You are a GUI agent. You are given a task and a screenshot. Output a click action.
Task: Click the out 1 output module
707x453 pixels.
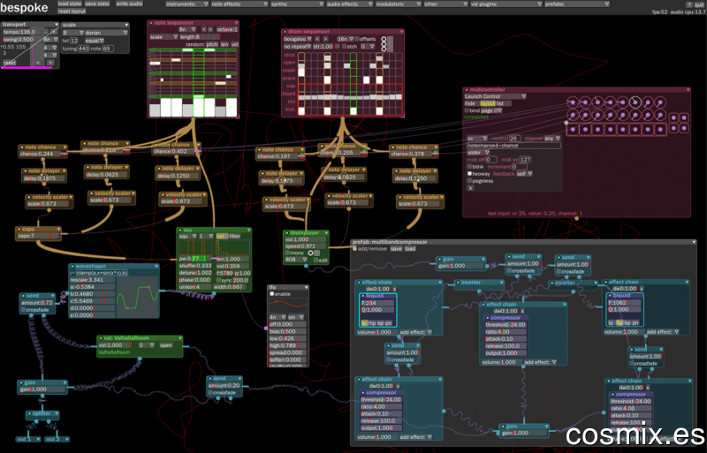coord(28,439)
